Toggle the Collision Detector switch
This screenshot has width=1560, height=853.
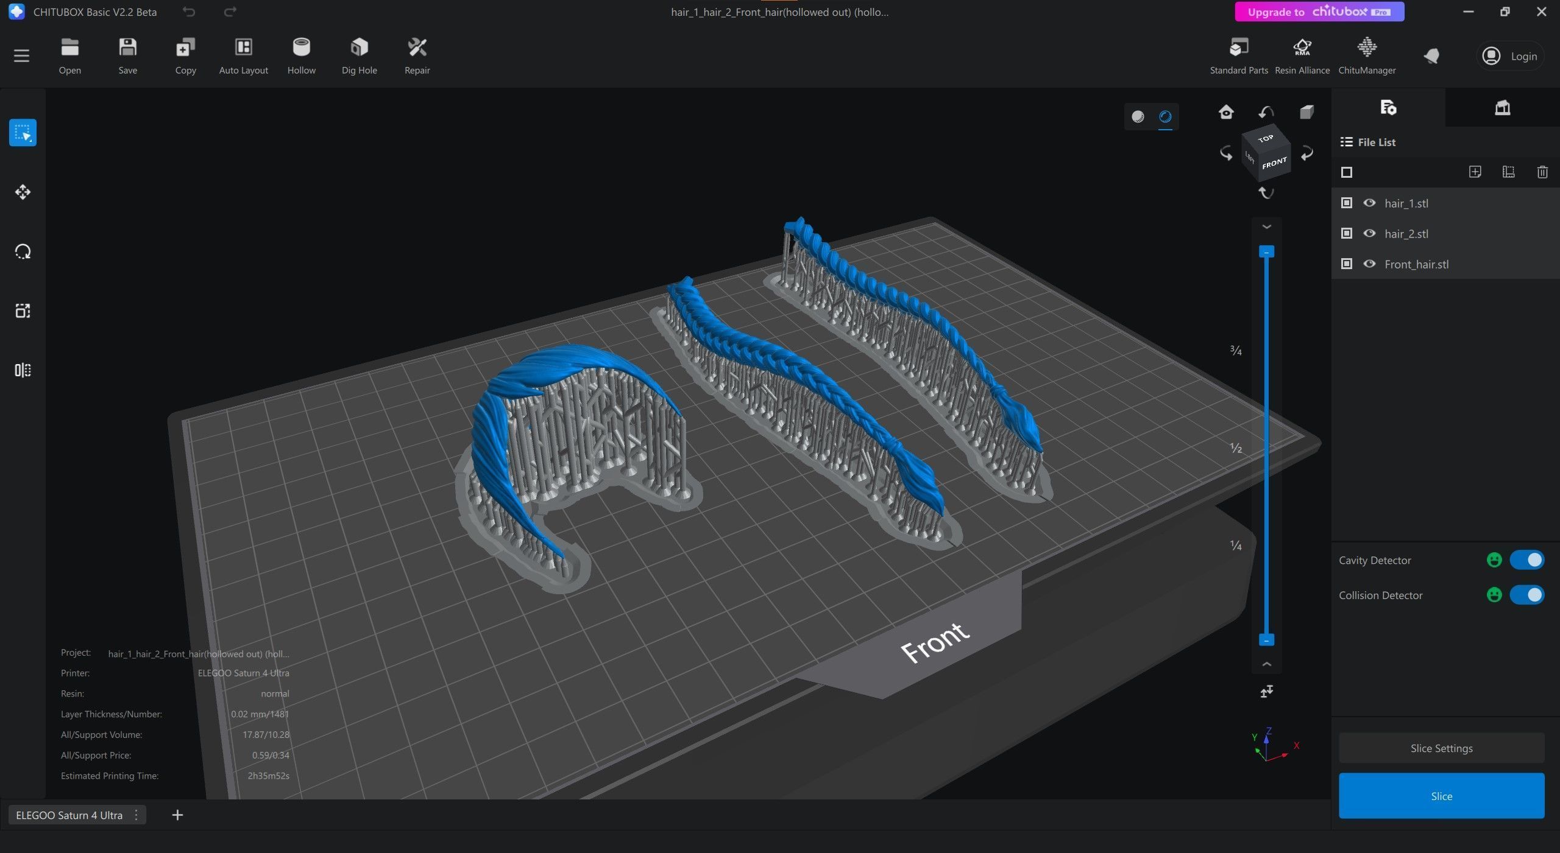[1526, 595]
